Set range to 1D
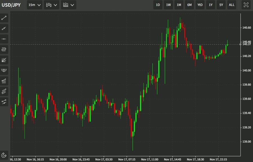Screen dimensions: 253x162 [x=158, y=5]
